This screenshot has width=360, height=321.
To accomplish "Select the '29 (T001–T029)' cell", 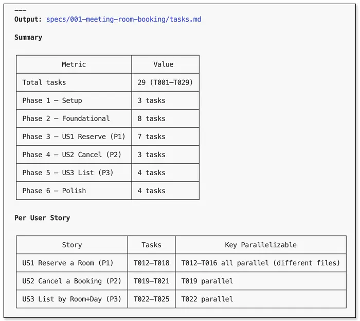I will tap(165, 82).
